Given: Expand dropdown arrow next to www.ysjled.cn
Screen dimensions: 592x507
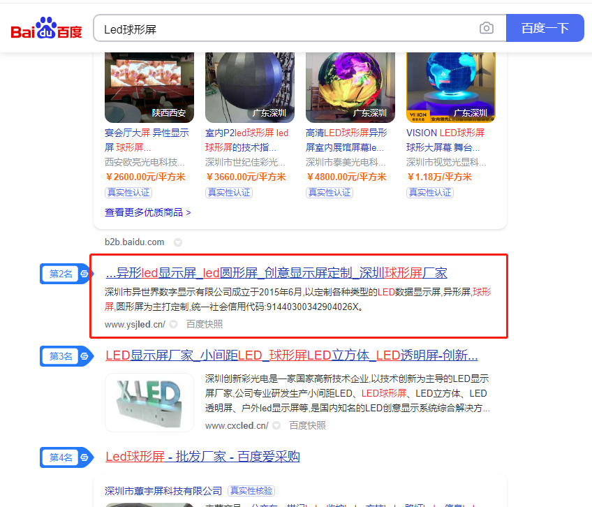Looking at the screenshot, I should tap(173, 324).
